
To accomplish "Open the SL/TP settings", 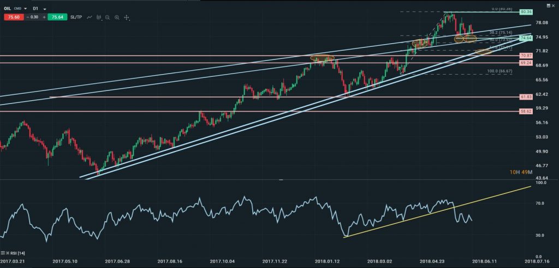I will [x=76, y=17].
